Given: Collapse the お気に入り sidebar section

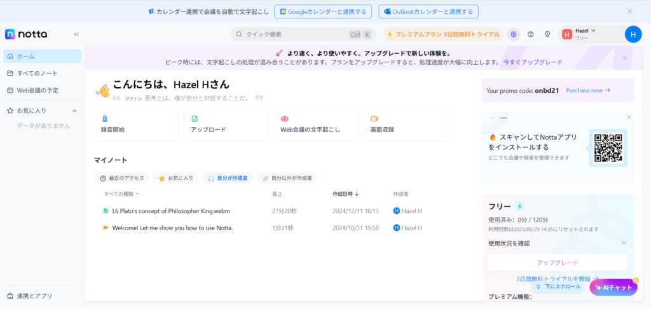Looking at the screenshot, I should (75, 111).
